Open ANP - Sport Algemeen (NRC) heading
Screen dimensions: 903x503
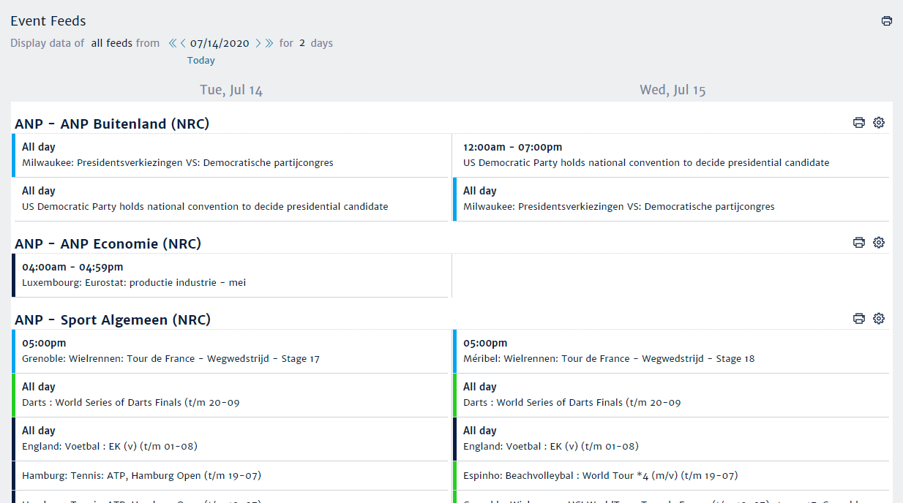click(113, 320)
